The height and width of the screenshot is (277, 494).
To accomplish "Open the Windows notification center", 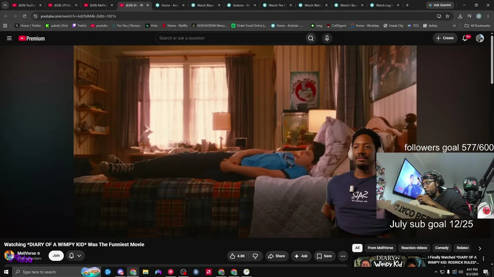I will pyautogui.click(x=486, y=272).
